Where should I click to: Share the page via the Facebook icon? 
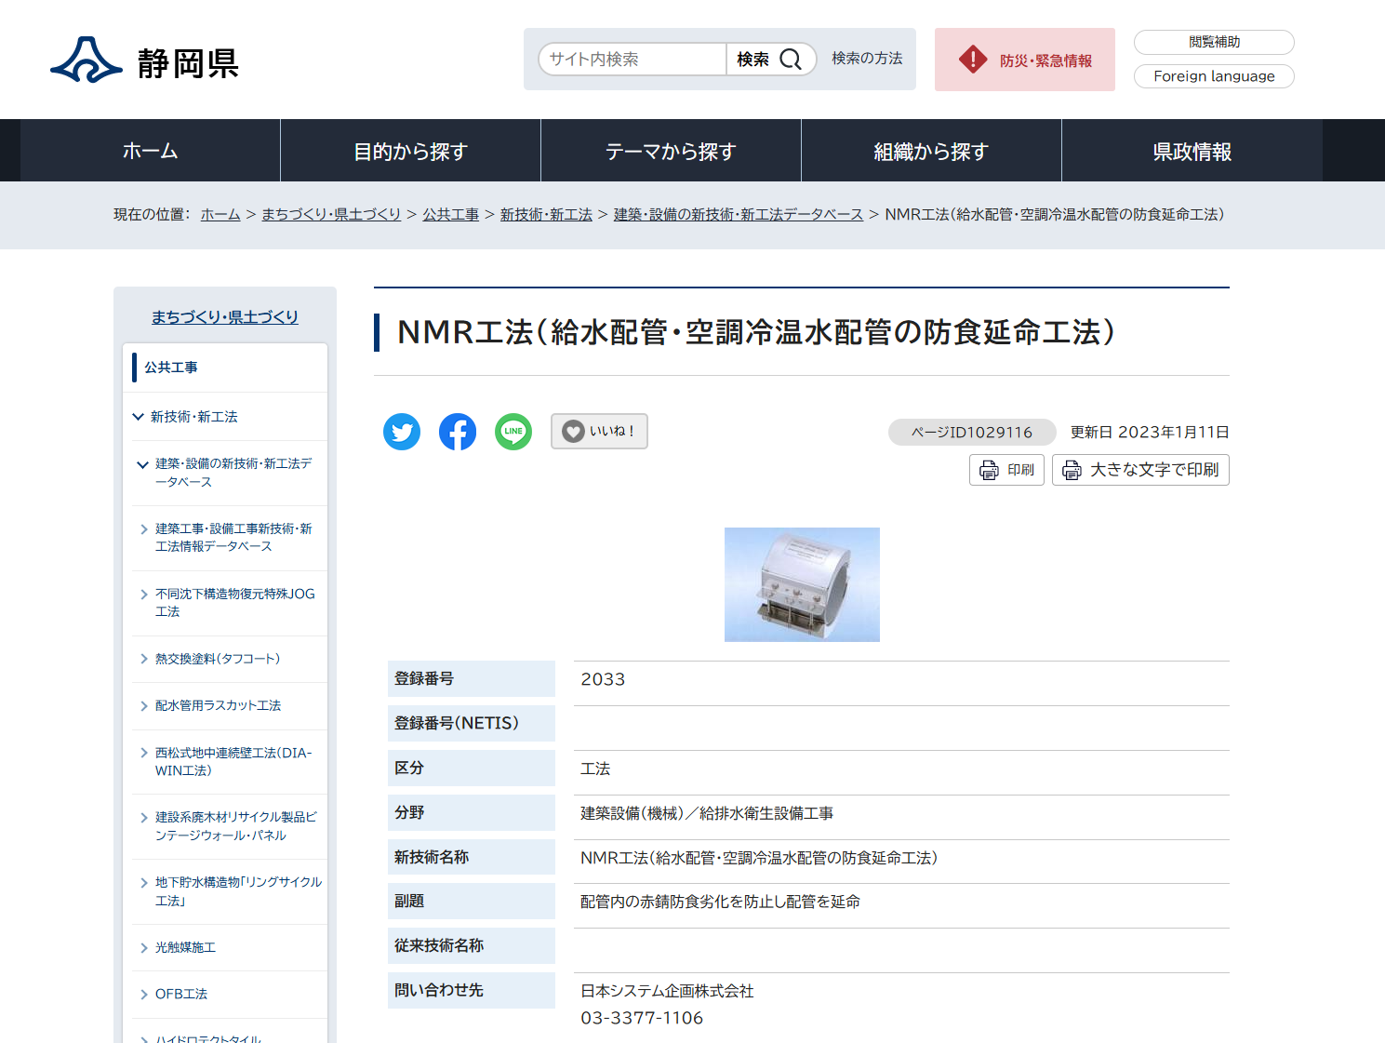pyautogui.click(x=457, y=432)
